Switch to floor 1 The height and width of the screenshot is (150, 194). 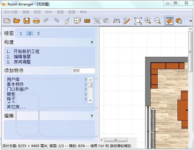pos(21,33)
